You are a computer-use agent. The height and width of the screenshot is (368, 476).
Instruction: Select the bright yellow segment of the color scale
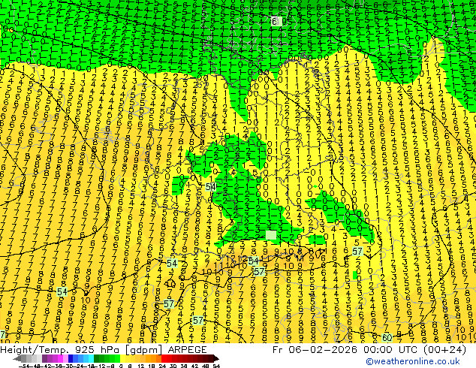[x=122, y=358]
